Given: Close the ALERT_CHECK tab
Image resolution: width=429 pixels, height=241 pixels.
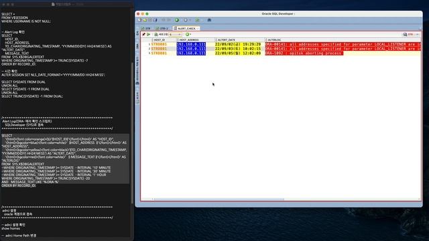Looking at the screenshot, I should (x=198, y=28).
